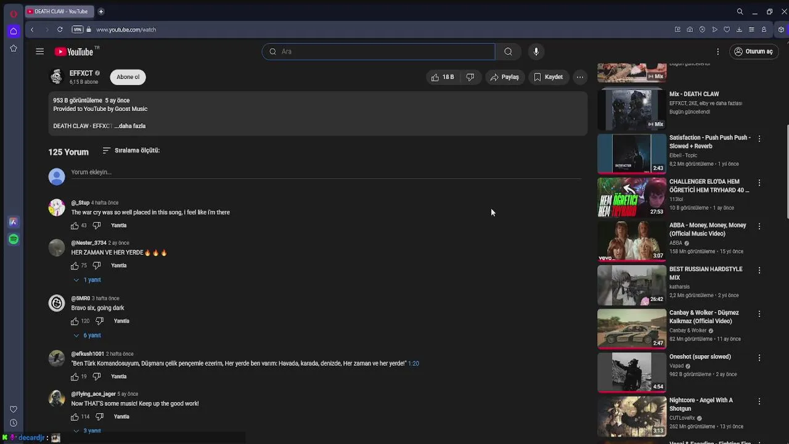Open the sidebar heart pinboards icon
This screenshot has width=789, height=444.
[13, 409]
